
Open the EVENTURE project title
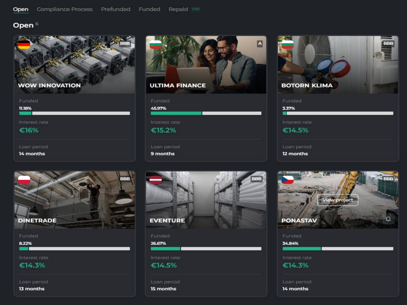click(167, 220)
